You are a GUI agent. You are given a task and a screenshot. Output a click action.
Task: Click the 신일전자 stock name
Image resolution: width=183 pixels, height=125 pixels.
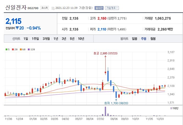coord(16,7)
